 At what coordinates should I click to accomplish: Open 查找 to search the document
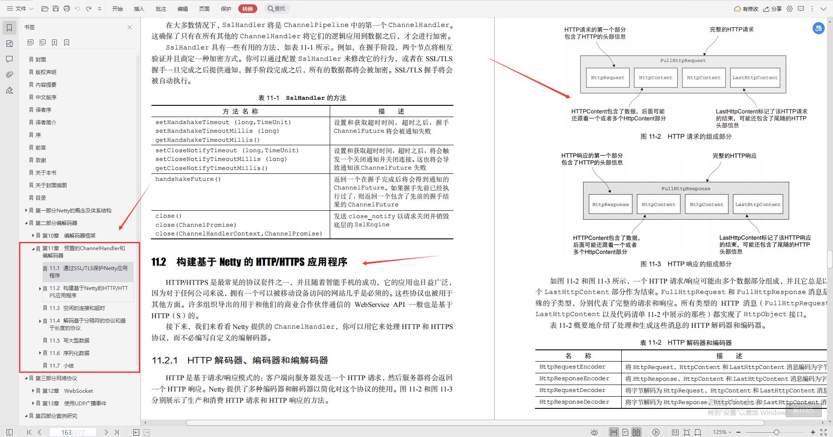coord(277,8)
